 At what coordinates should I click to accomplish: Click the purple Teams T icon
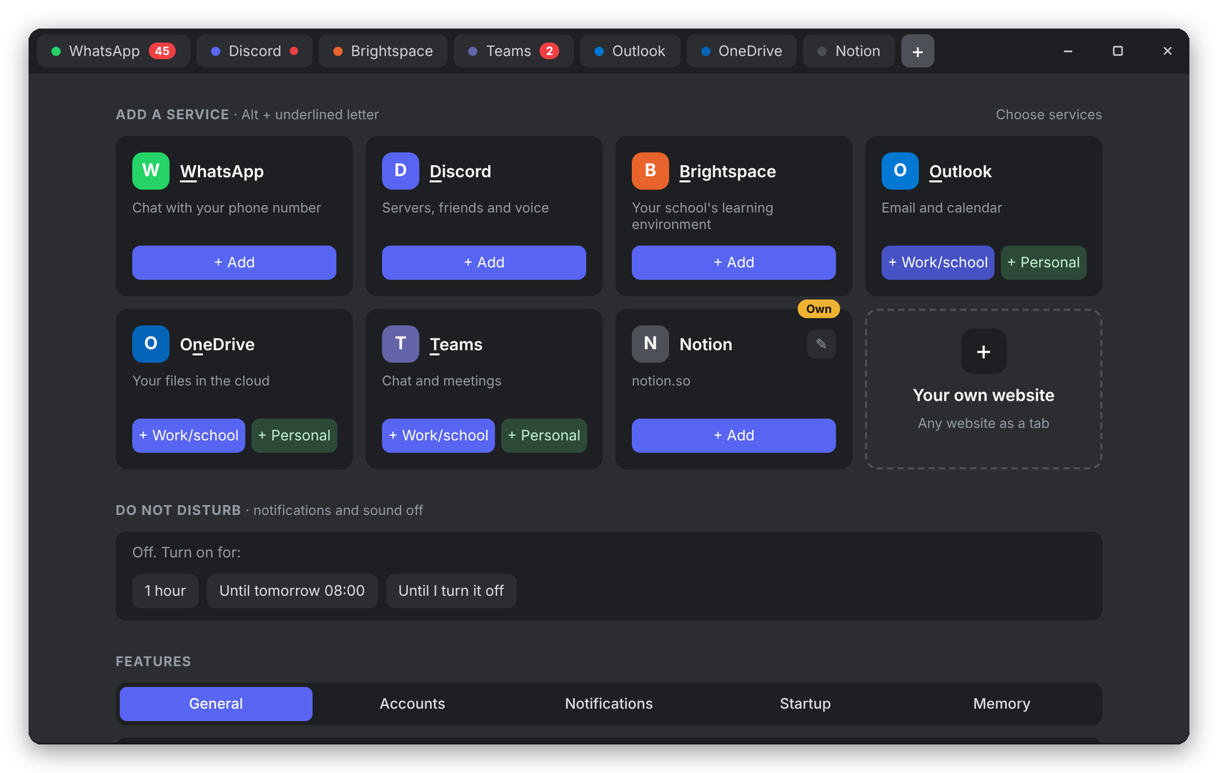tap(400, 344)
